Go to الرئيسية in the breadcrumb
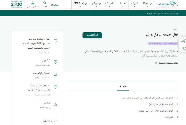186x125 pixels. coord(175,13)
